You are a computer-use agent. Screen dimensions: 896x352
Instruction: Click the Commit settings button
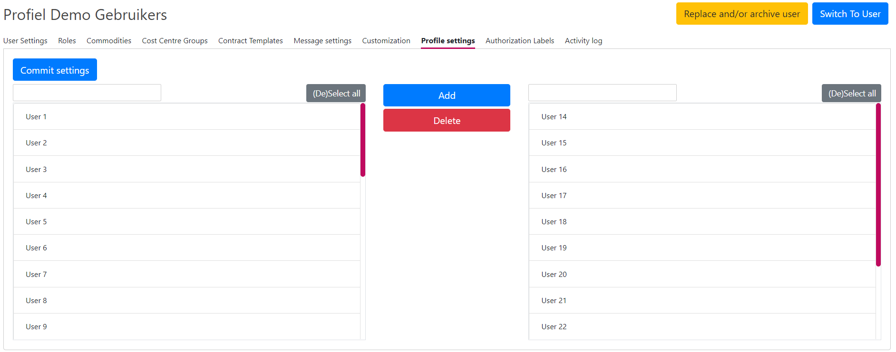coord(55,70)
